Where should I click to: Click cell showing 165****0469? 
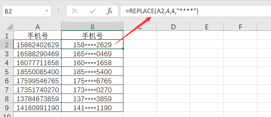tap(92, 53)
